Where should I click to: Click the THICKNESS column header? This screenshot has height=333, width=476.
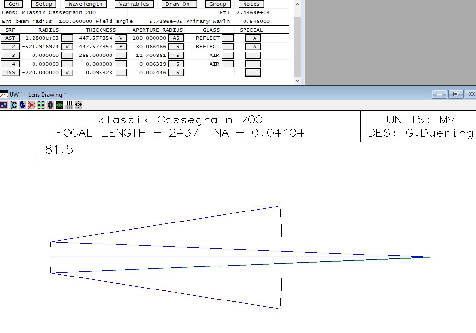pyautogui.click(x=100, y=30)
